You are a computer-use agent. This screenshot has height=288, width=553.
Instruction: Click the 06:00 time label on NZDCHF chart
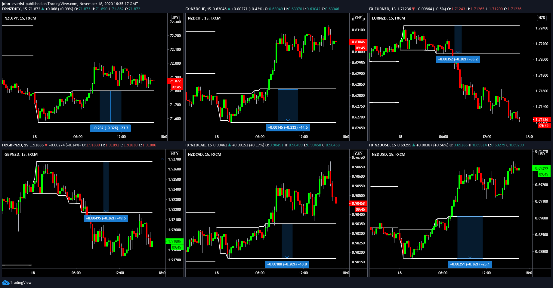click(x=260, y=137)
